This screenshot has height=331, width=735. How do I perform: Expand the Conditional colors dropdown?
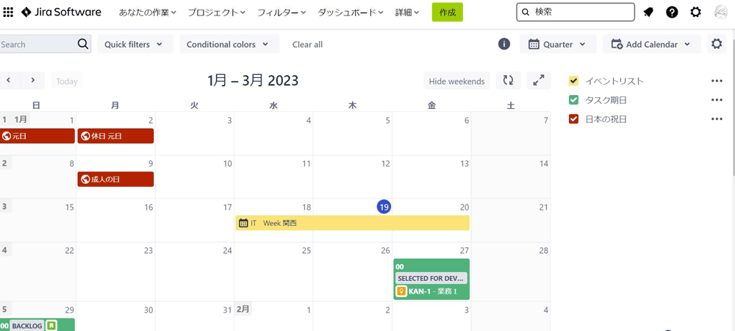(x=229, y=44)
